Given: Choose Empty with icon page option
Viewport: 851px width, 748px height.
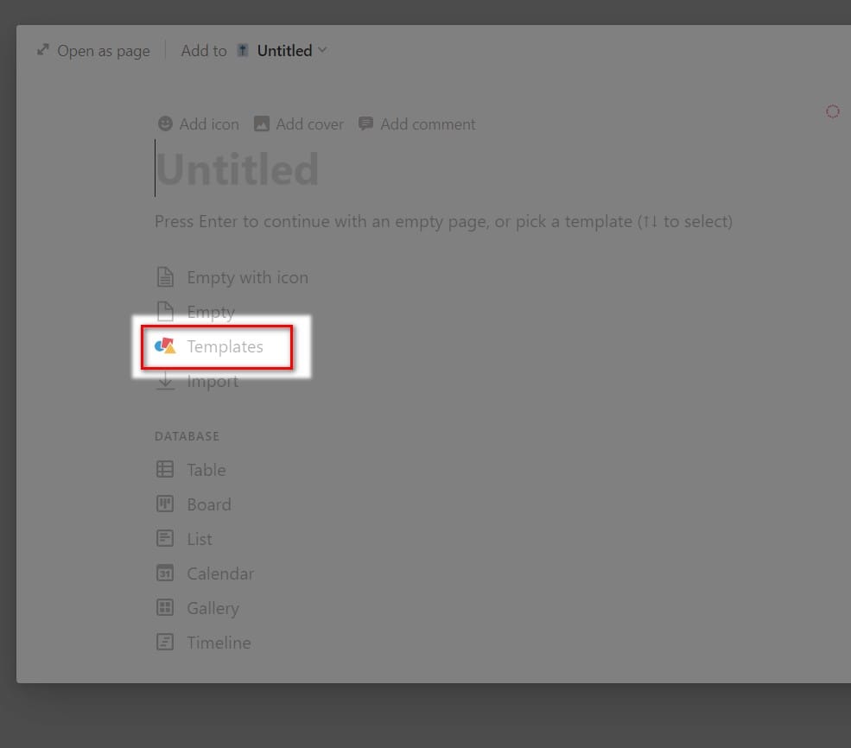Looking at the screenshot, I should point(232,277).
